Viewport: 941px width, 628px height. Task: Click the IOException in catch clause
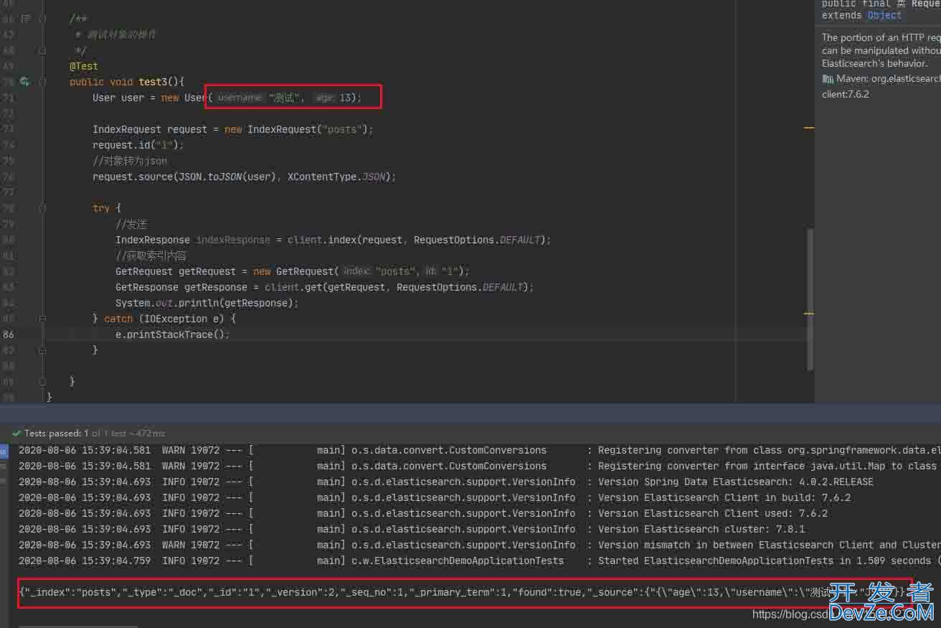(176, 319)
